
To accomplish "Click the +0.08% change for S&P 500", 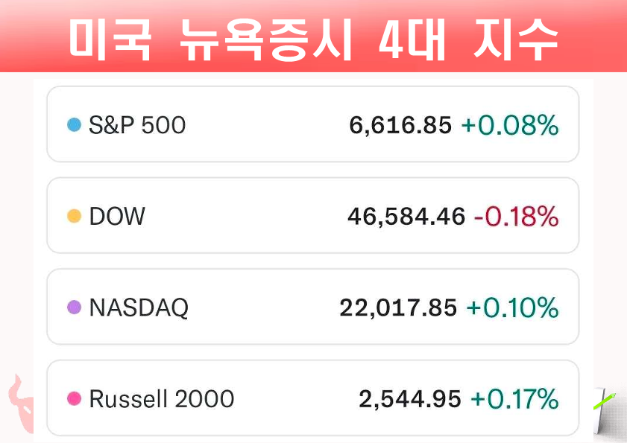I will pyautogui.click(x=510, y=126).
